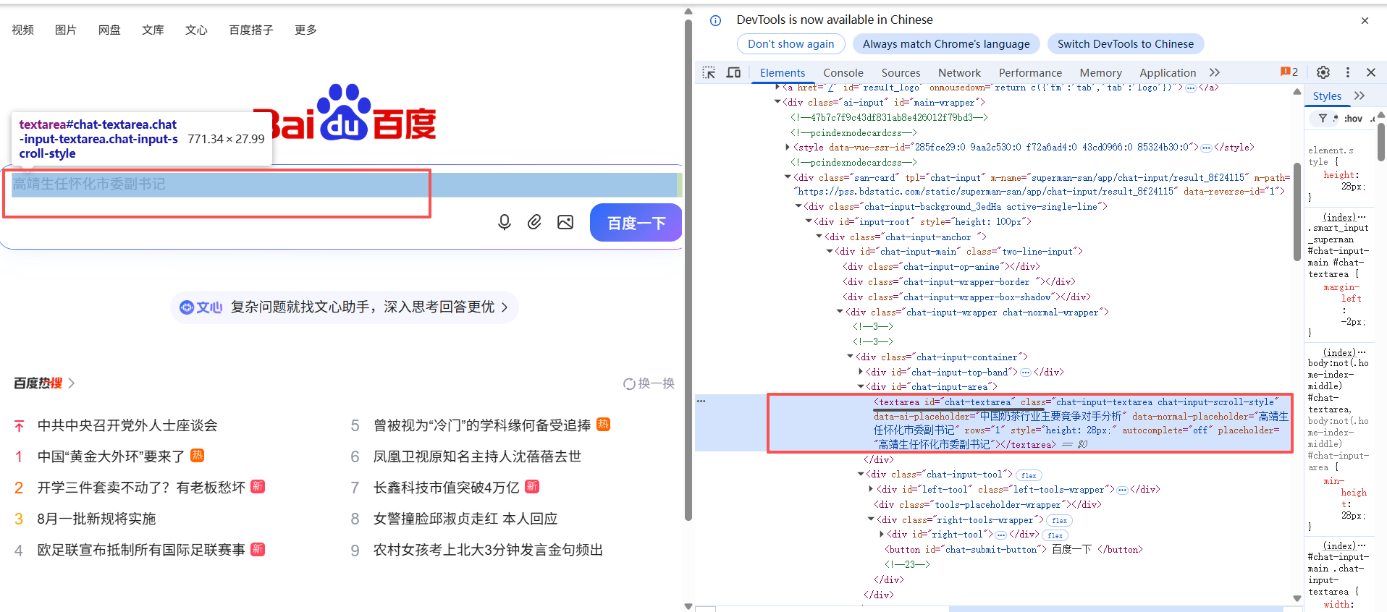Toggle the :hov element state button
Screen dimensions: 1387x612
point(1353,119)
